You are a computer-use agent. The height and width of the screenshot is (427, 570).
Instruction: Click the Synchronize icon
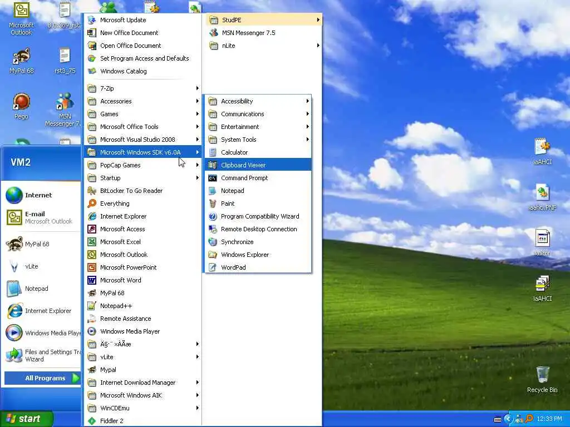tap(213, 242)
